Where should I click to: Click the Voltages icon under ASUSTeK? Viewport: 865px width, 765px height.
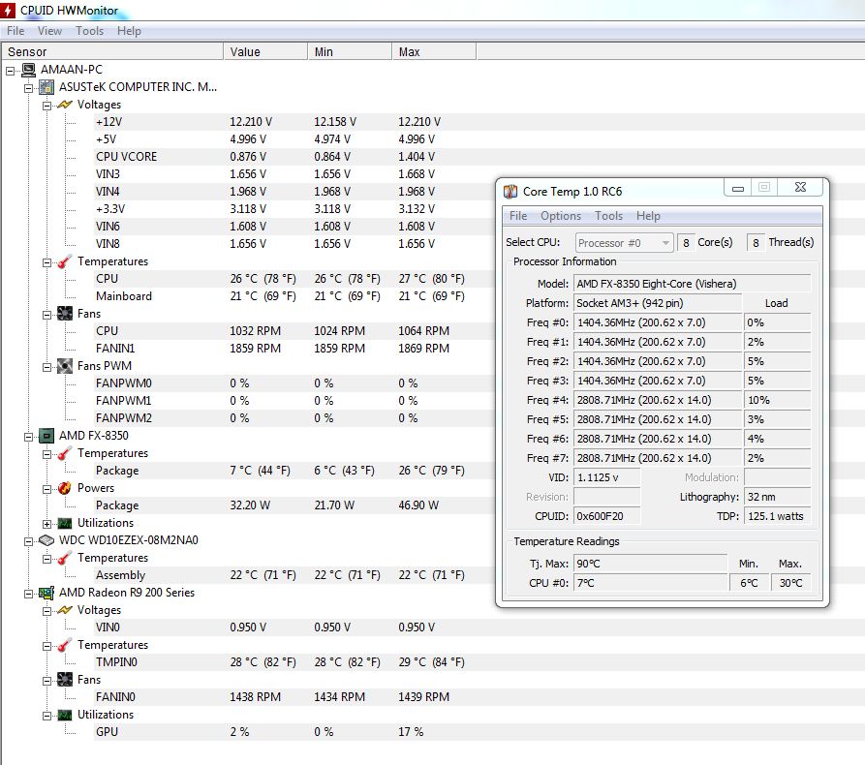tap(65, 105)
